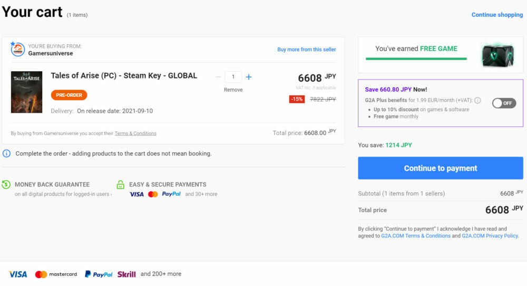Click the Skrill logo in footer
527x286 pixels.
(x=126, y=274)
